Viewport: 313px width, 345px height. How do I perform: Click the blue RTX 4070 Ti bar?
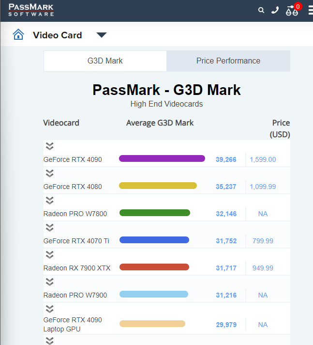[x=154, y=240]
